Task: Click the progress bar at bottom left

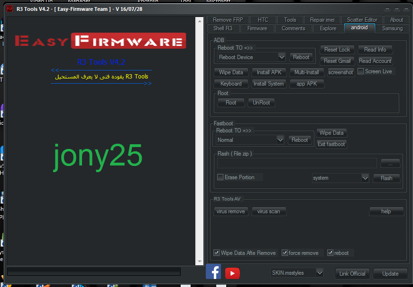Action: (x=93, y=272)
